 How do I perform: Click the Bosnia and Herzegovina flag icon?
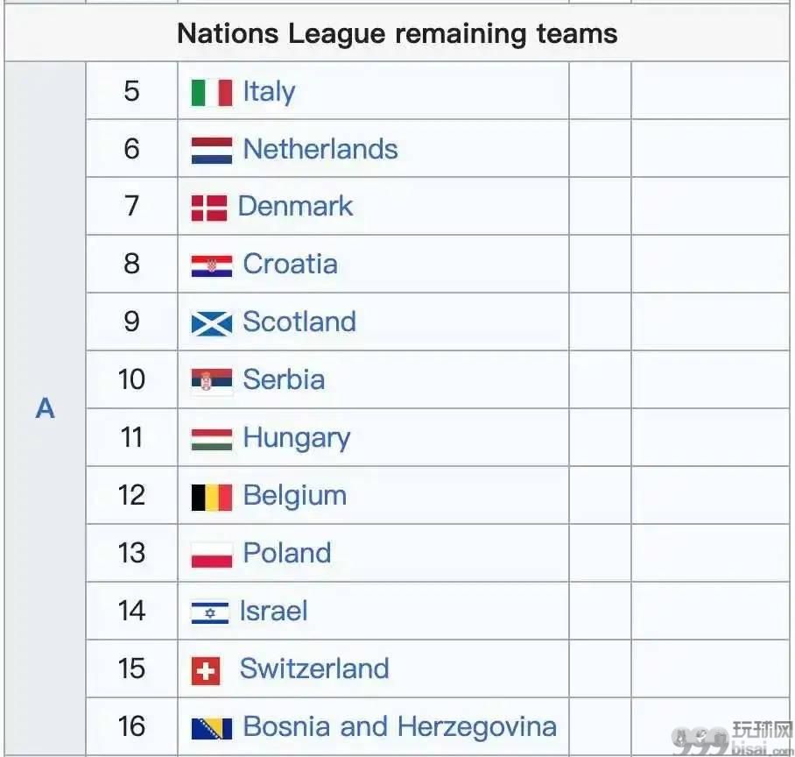[x=211, y=729]
